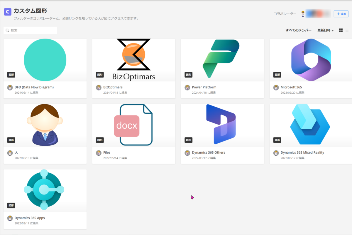
Task: Open the 更新日時 sort dropdown
Action: (325, 30)
